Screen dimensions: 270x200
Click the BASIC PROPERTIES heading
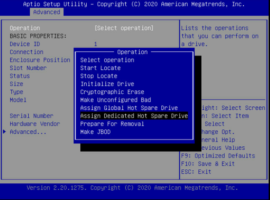(38, 36)
